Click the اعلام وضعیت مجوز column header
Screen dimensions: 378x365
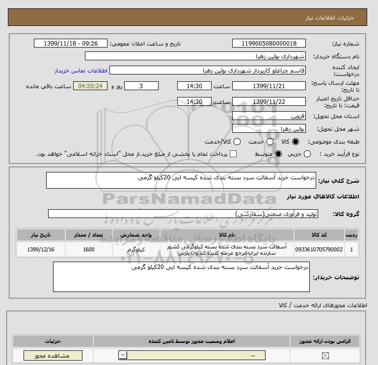[x=191, y=341]
